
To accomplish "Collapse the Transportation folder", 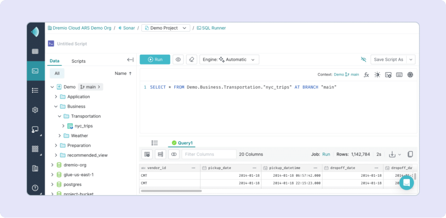I will point(60,116).
